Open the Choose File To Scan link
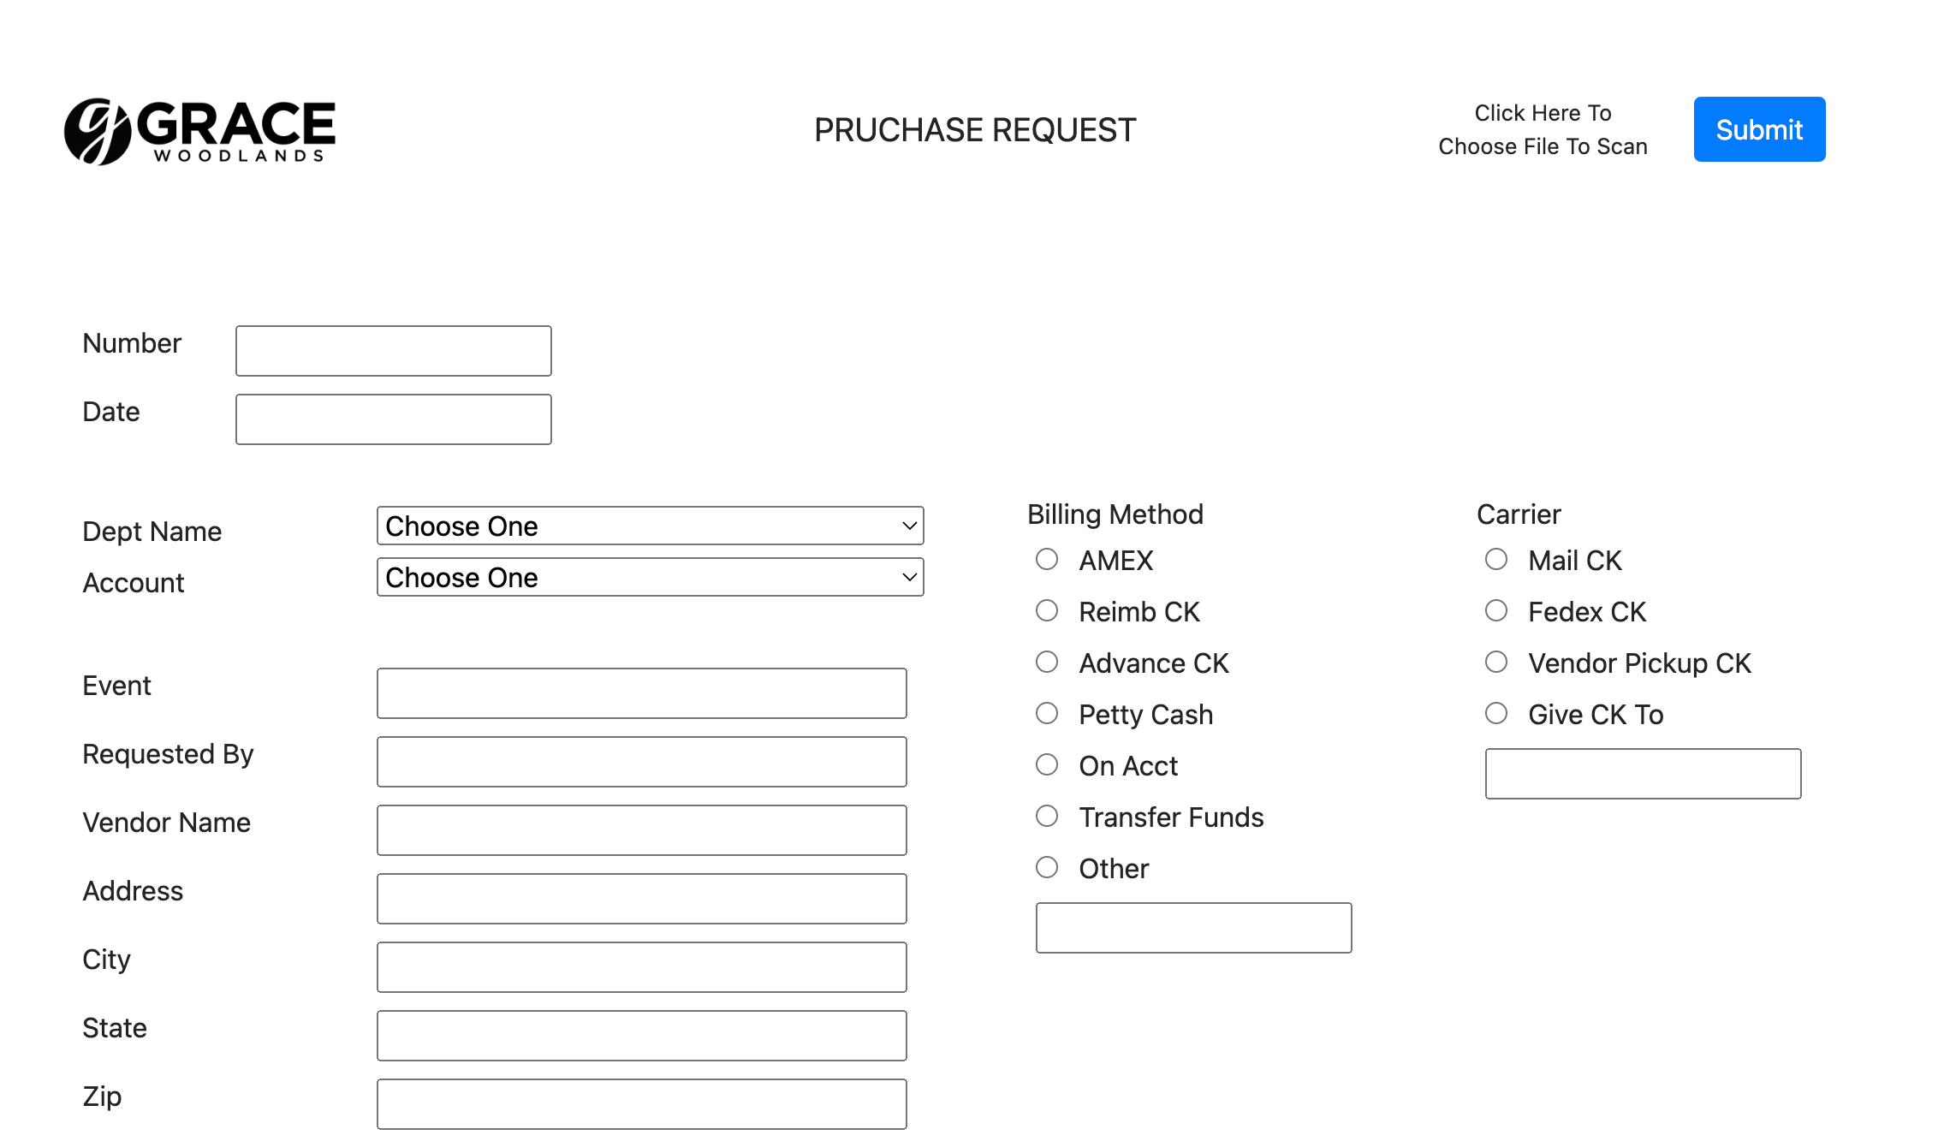The image size is (1950, 1147). [x=1543, y=129]
